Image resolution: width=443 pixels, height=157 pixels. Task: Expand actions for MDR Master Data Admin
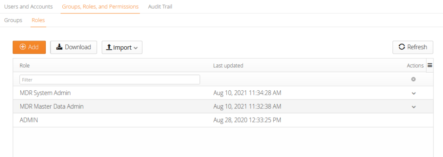pos(414,107)
